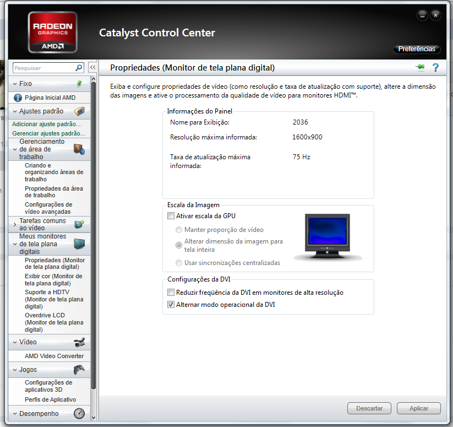Select Alterar dimensão da imagem para tela inteira

179,245
